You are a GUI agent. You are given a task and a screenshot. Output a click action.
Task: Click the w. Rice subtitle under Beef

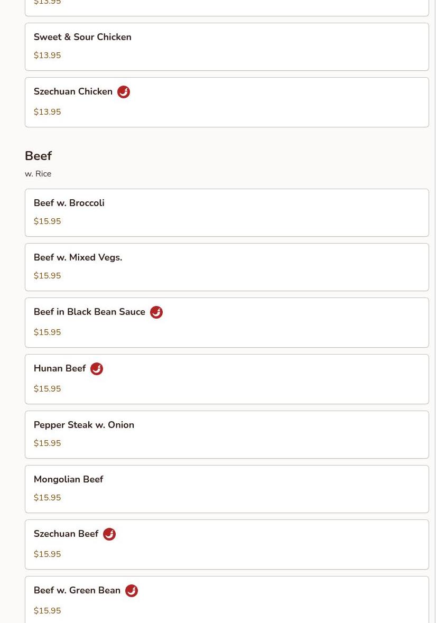(38, 174)
